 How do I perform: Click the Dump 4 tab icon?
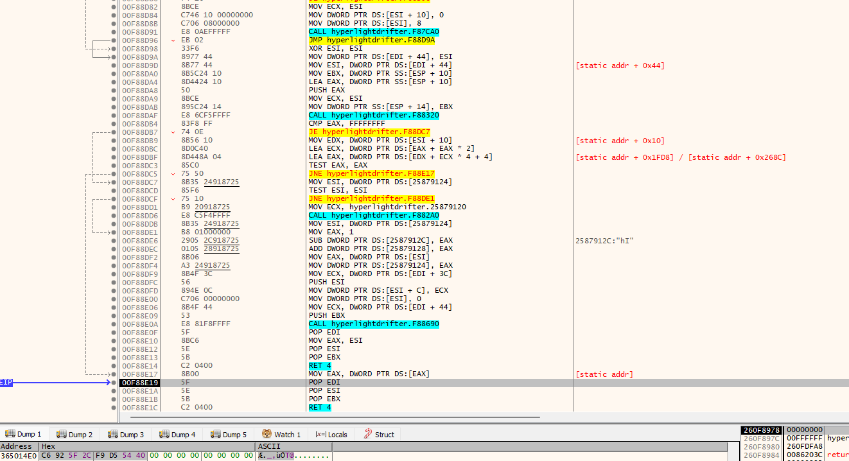(164, 435)
